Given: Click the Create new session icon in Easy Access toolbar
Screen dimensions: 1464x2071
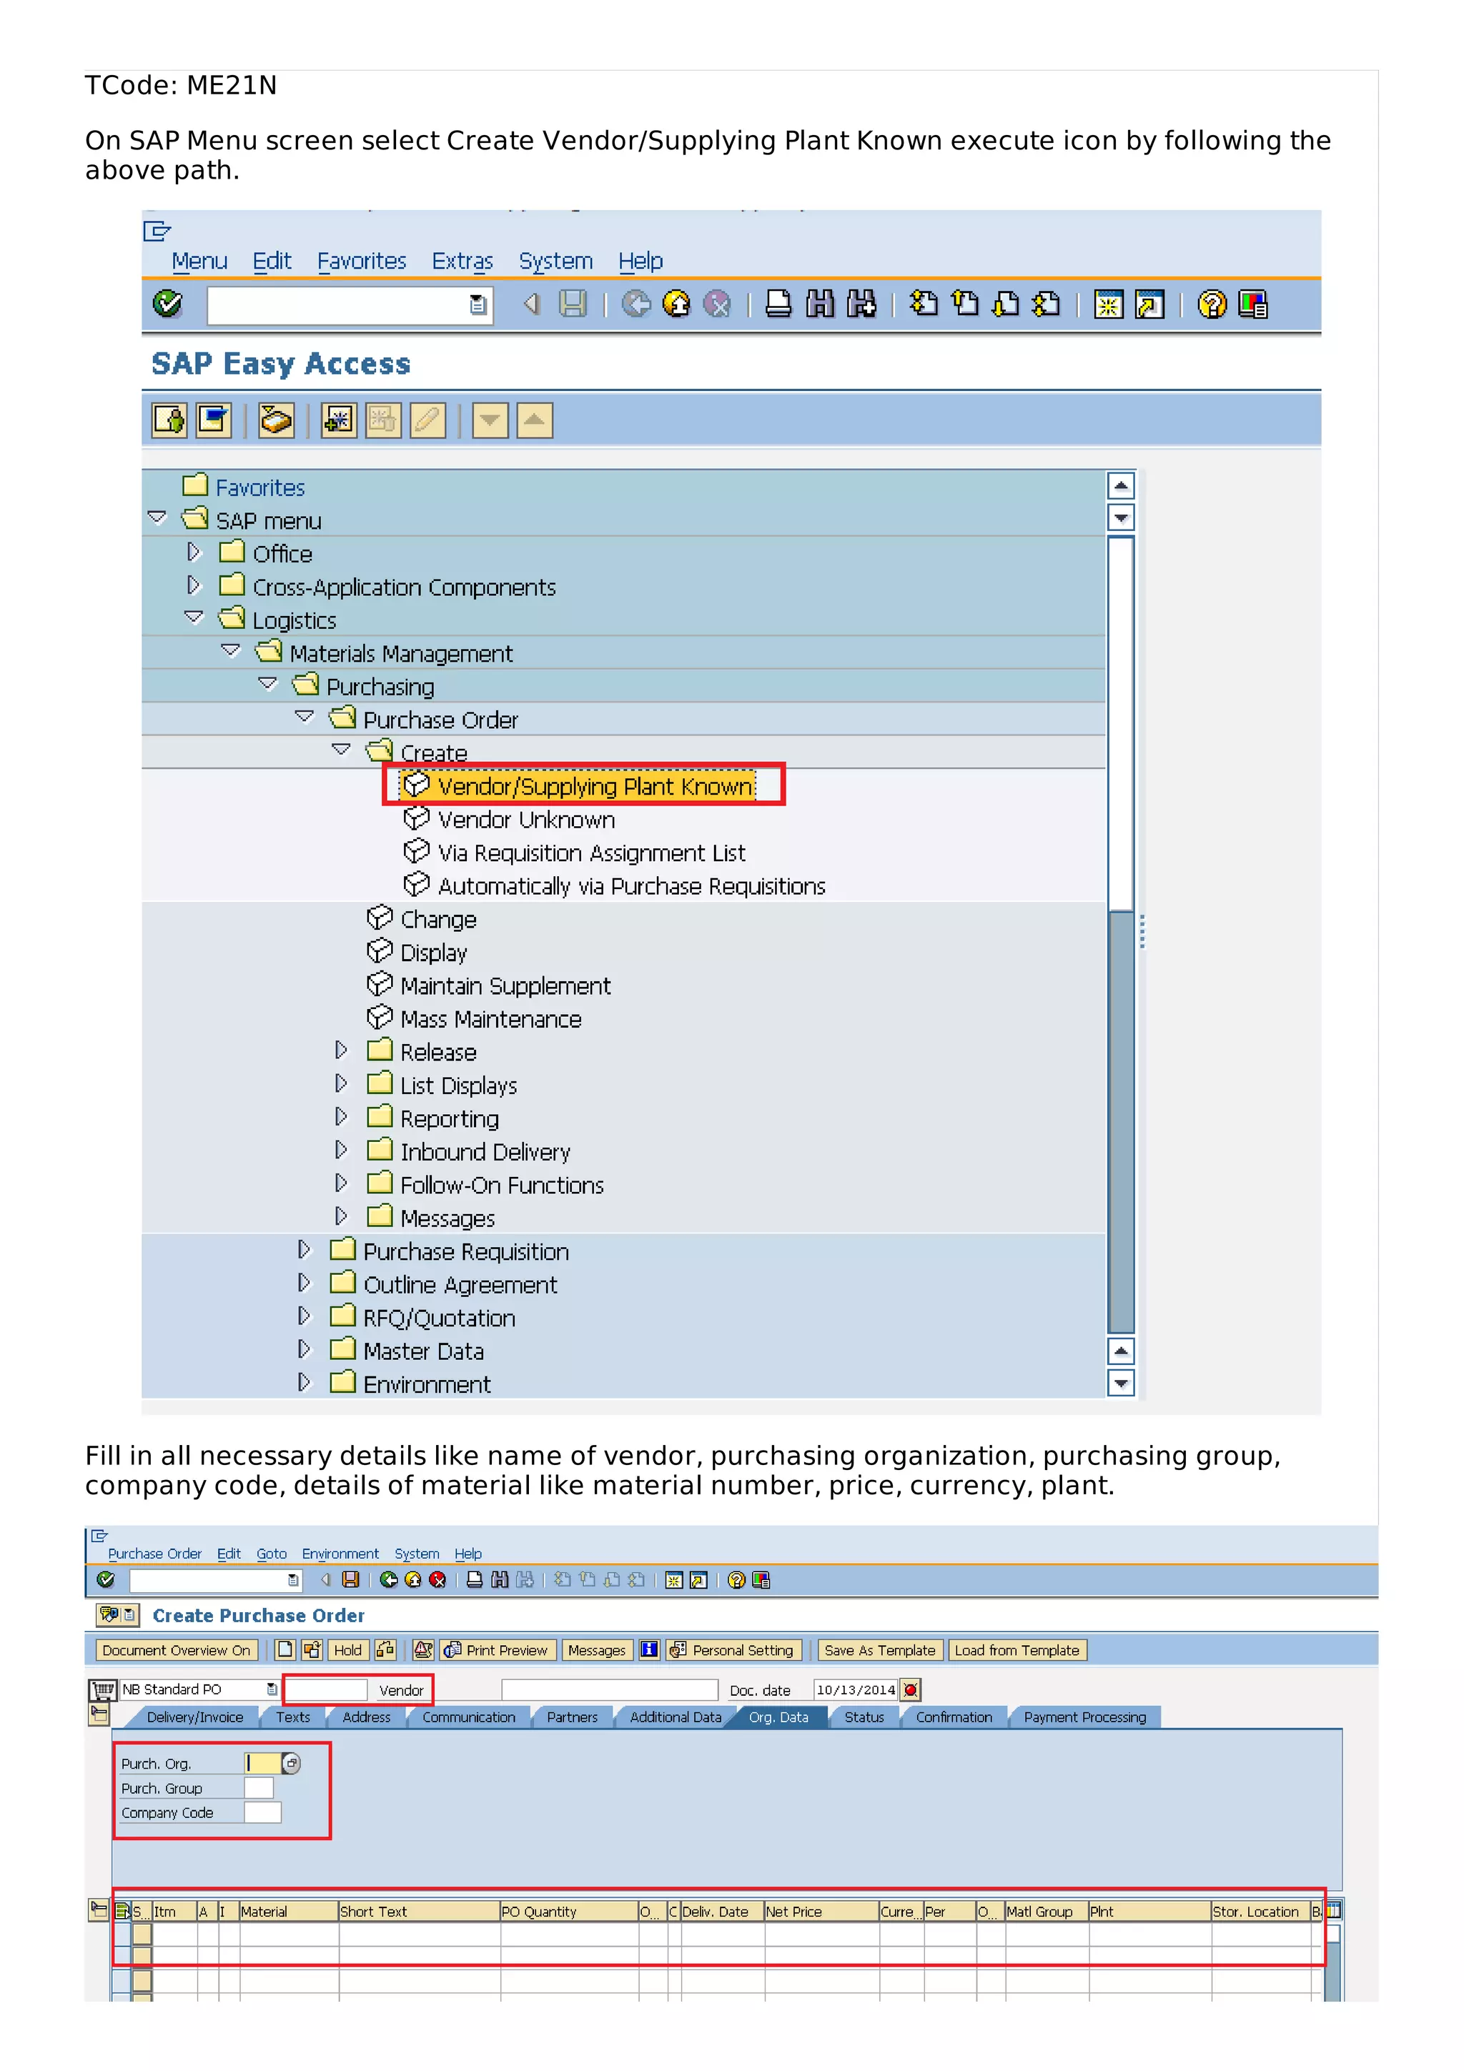Looking at the screenshot, I should [1109, 304].
